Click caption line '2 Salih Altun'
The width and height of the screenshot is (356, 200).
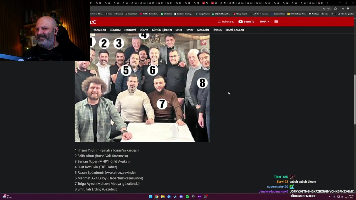point(101,156)
